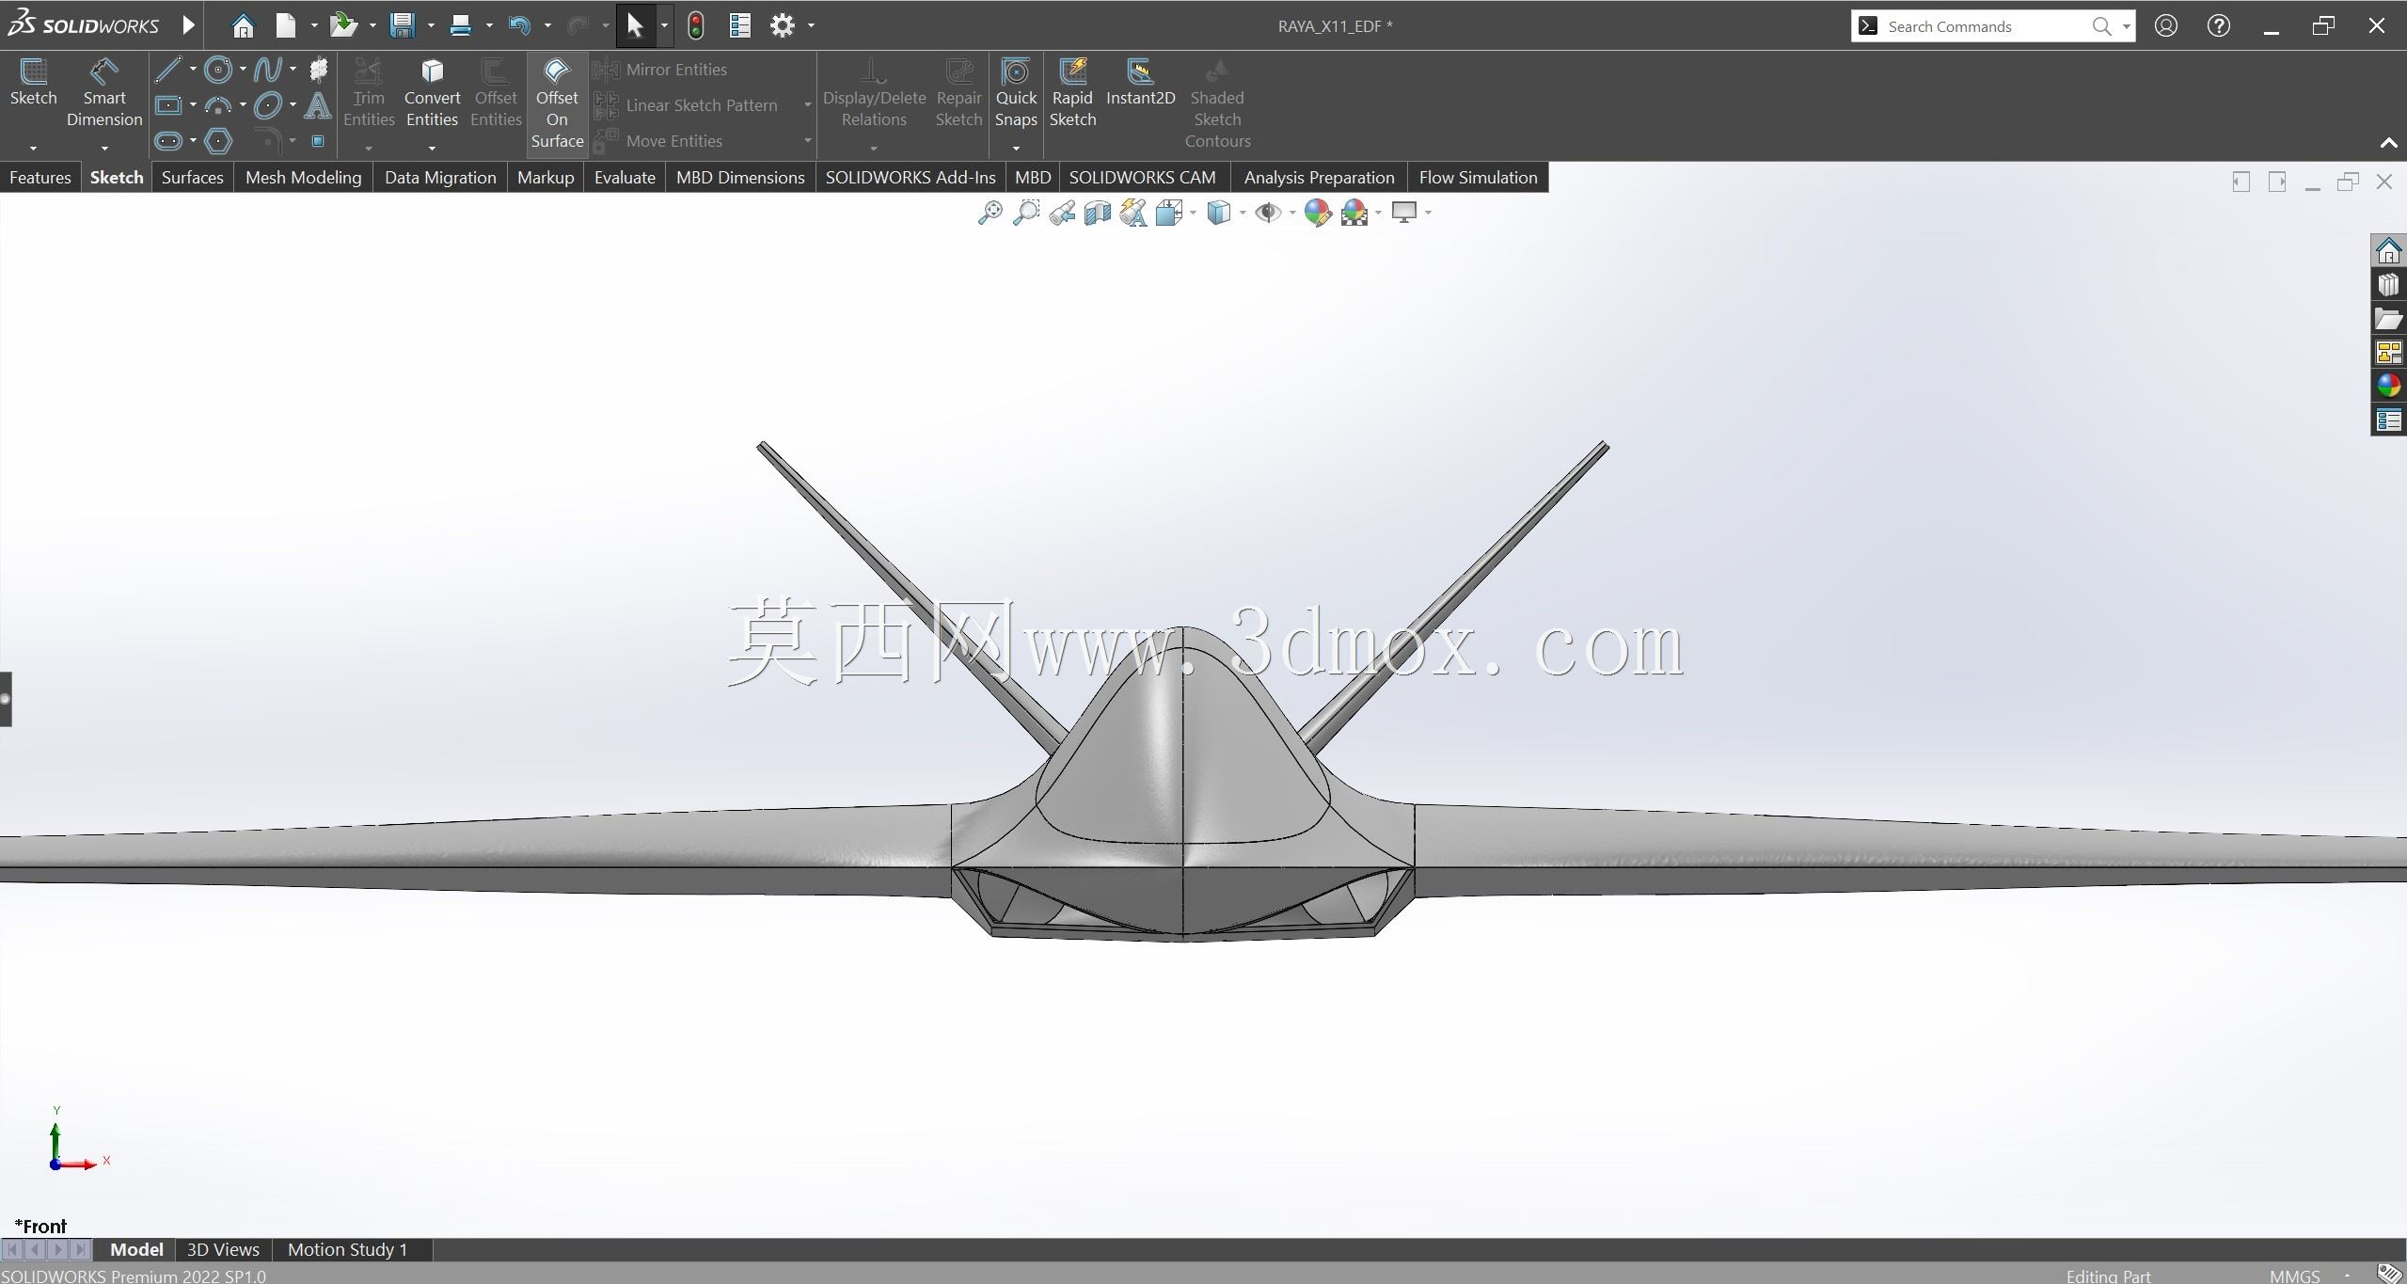Select the Plane tool icon

(318, 70)
